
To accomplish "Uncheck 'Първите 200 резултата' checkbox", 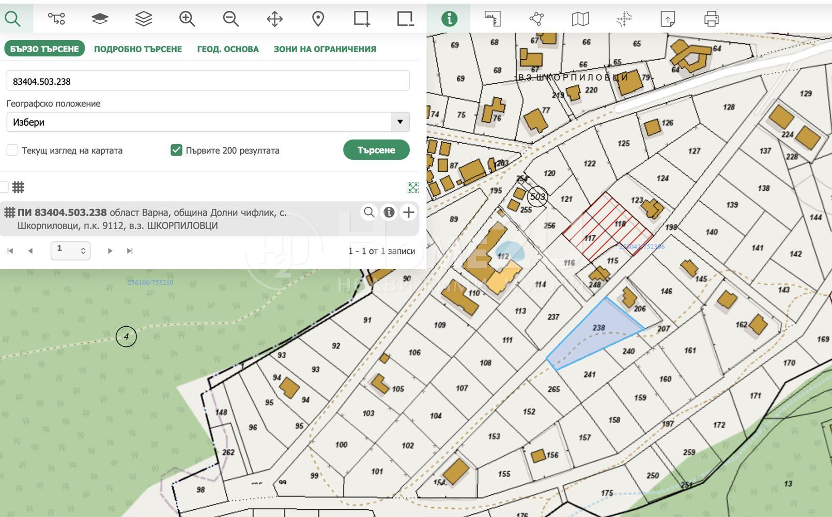I will tap(176, 150).
